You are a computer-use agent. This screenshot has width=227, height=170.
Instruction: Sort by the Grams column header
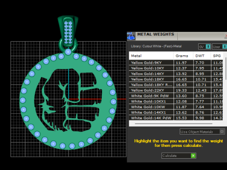(x=183, y=56)
